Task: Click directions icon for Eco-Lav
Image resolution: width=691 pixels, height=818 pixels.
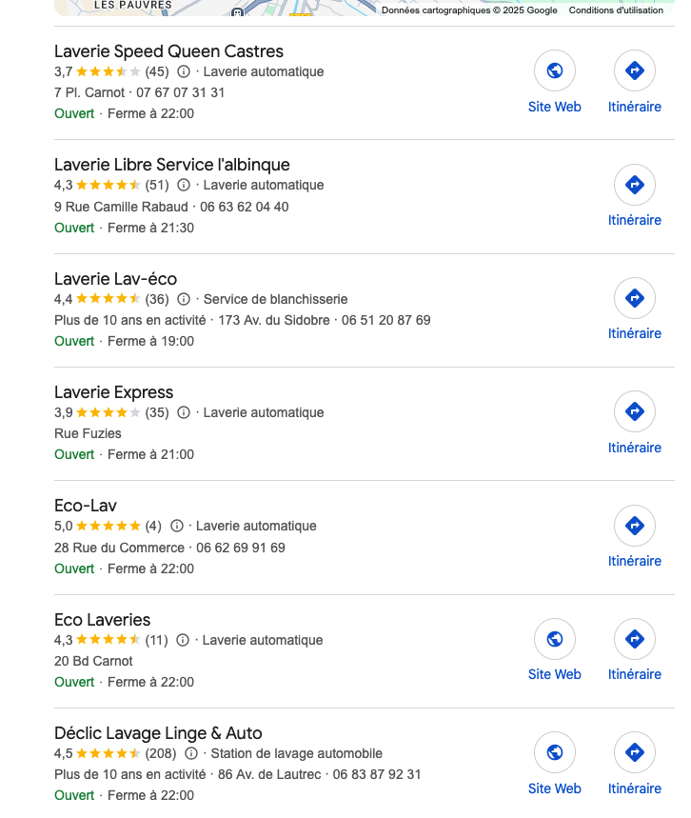Action: [x=635, y=526]
